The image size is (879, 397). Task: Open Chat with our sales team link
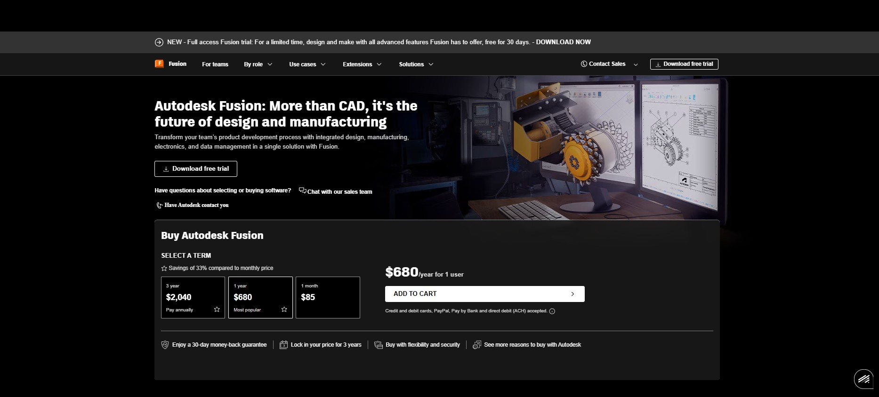pyautogui.click(x=339, y=192)
